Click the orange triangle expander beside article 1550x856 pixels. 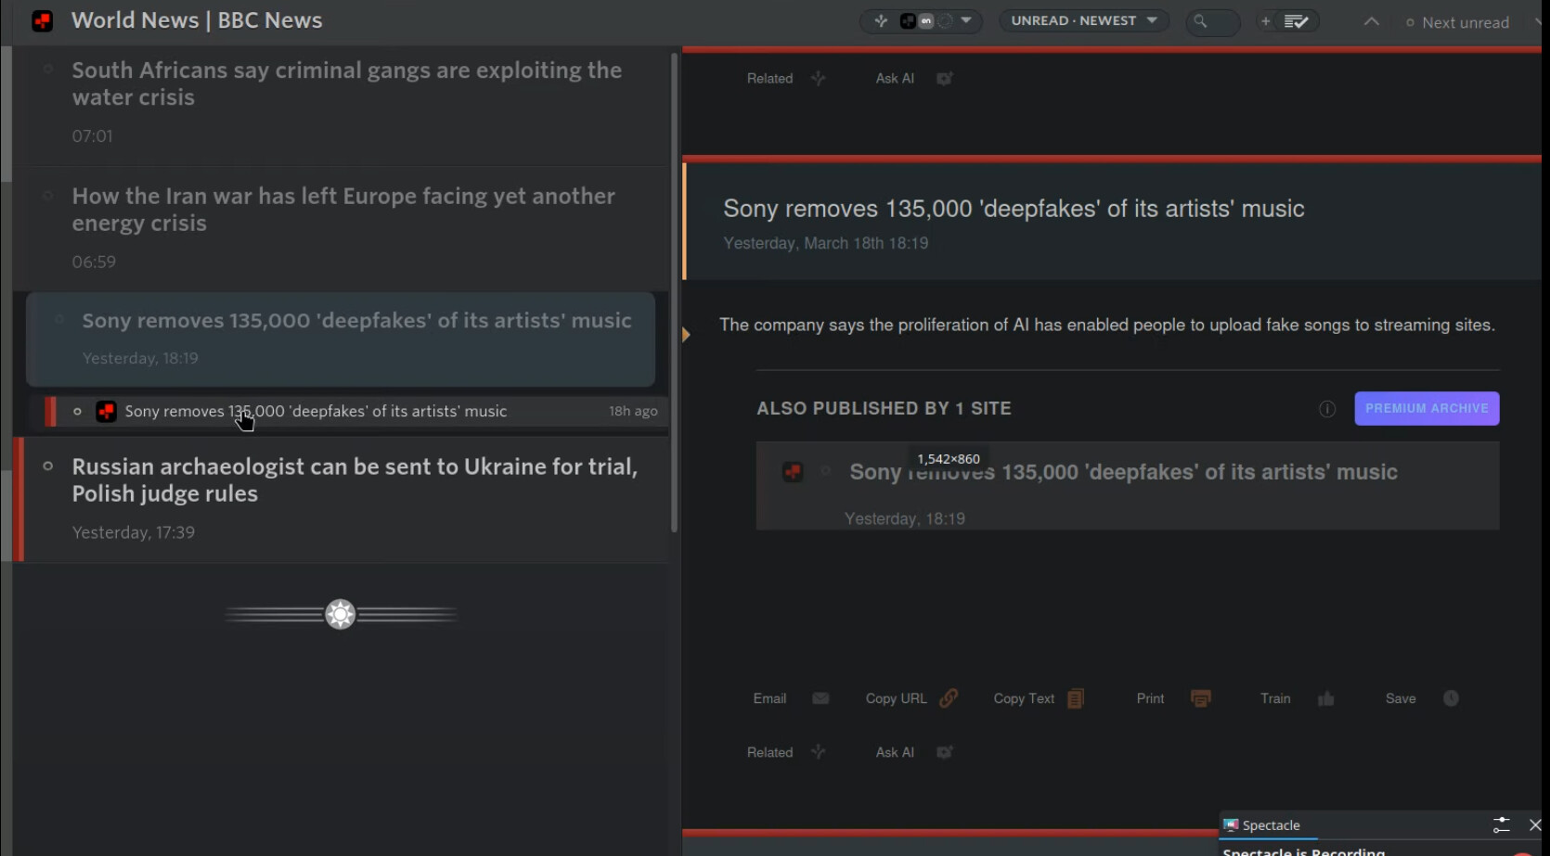coord(687,334)
